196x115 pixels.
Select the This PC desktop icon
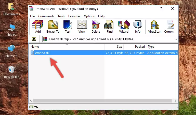pos(11,30)
